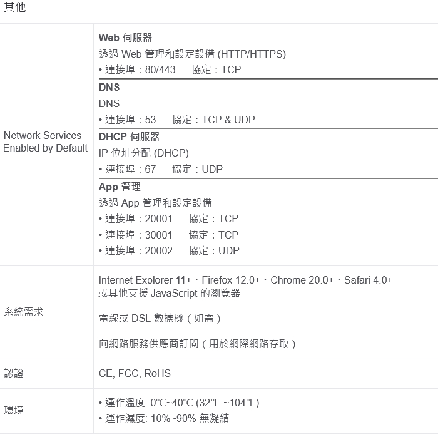The width and height of the screenshot is (438, 442).
Task: Click the port 67 UDP entry
Action: click(x=161, y=169)
